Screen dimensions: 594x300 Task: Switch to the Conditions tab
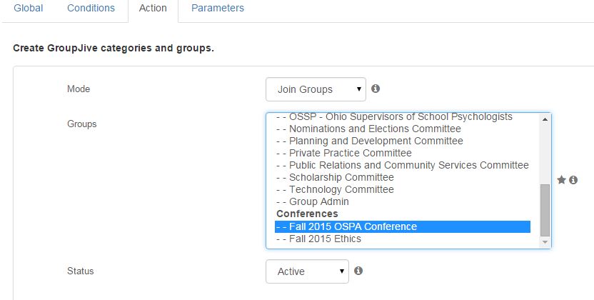[x=91, y=8]
